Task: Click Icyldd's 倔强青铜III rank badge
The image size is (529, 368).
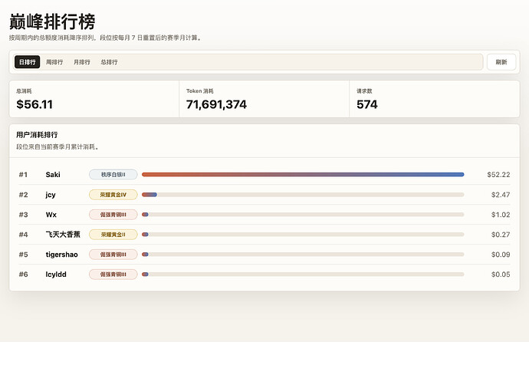Action: (113, 274)
